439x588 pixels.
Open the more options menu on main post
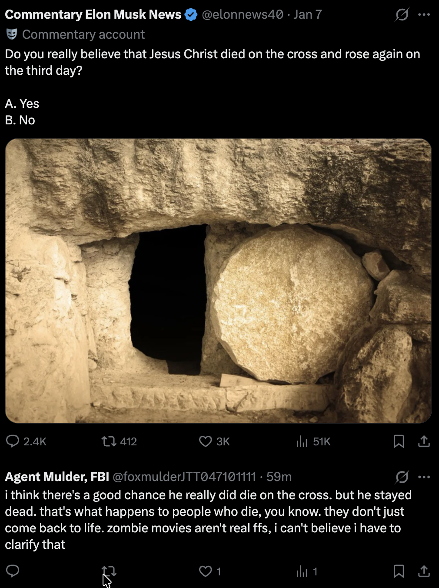424,15
